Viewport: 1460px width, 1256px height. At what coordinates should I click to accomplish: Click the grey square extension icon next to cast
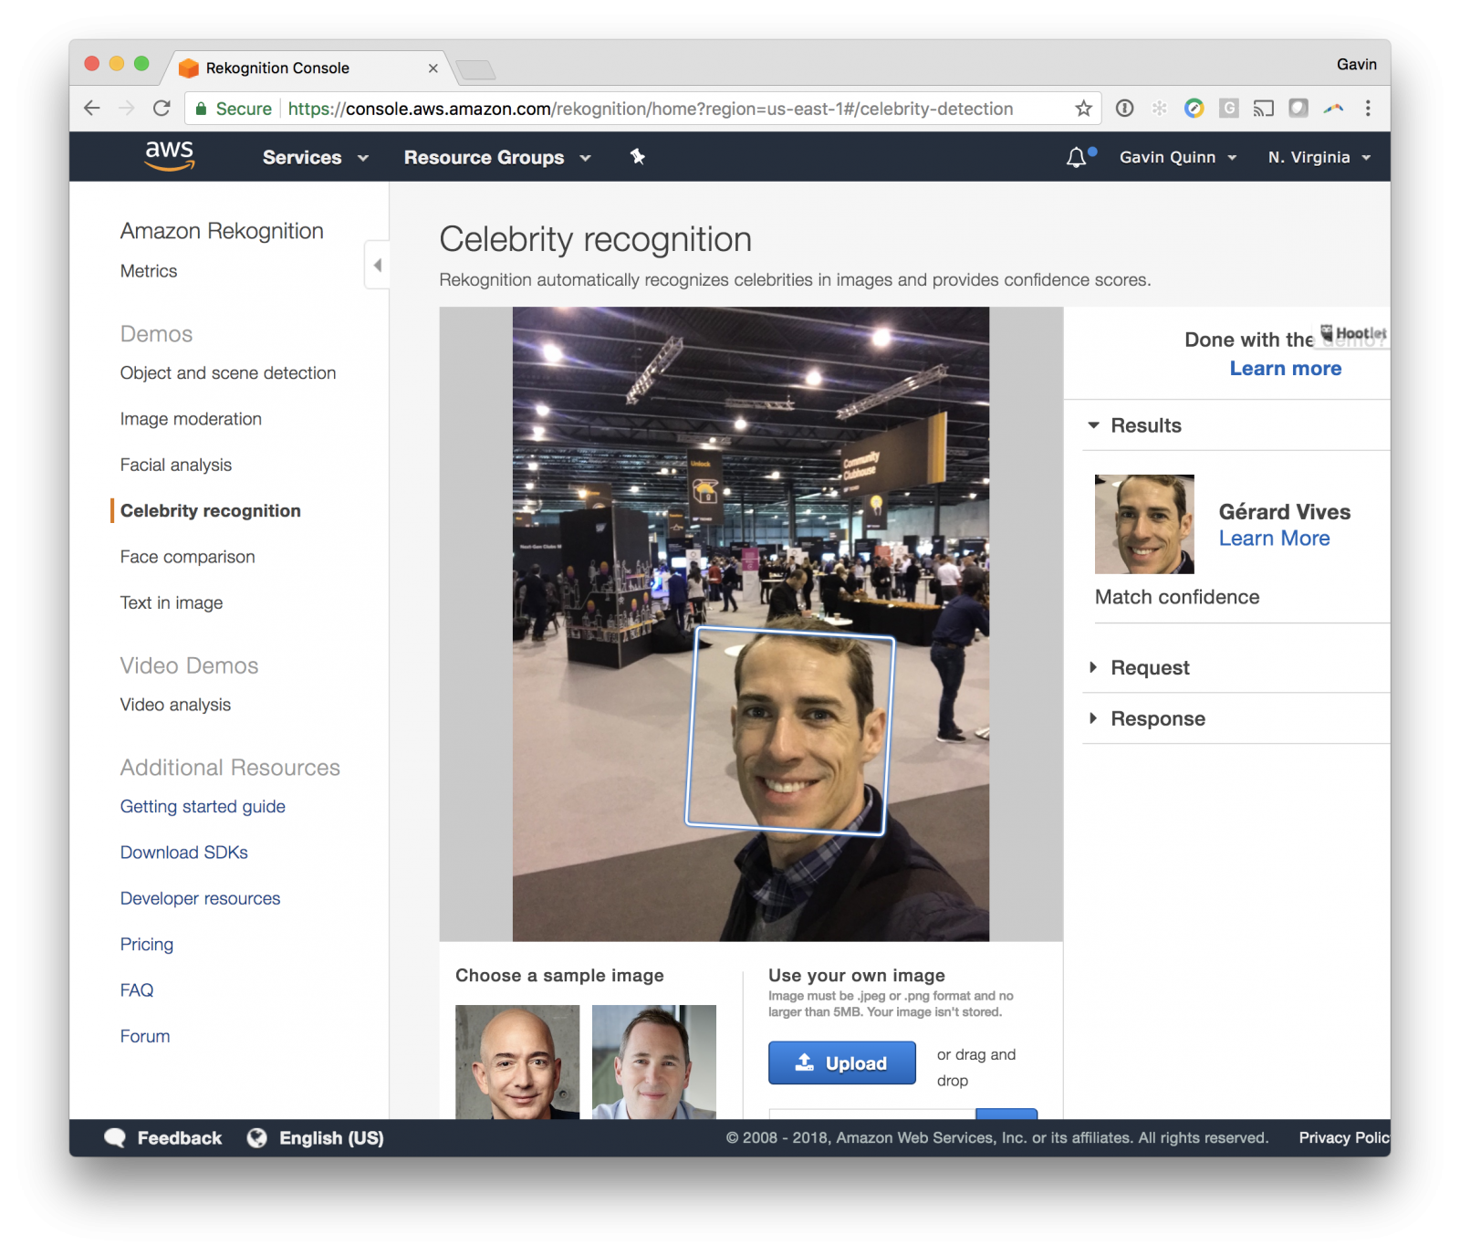point(1298,109)
